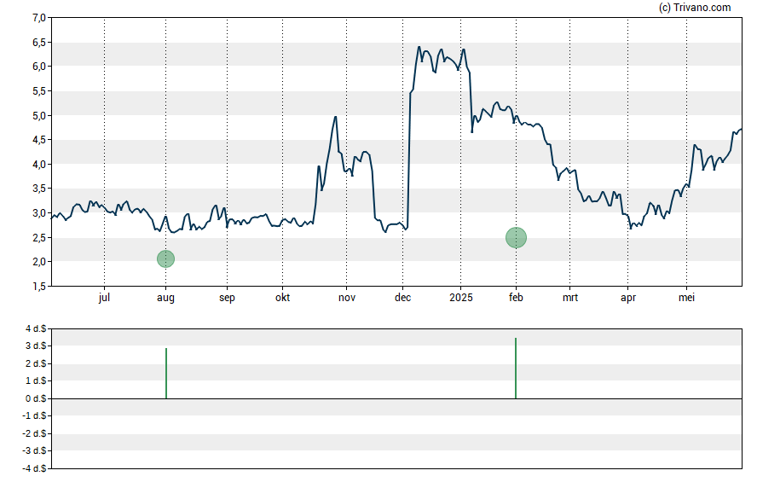This screenshot has height=482, width=757.
Task: Click the green bar at feb
Action: 516,368
